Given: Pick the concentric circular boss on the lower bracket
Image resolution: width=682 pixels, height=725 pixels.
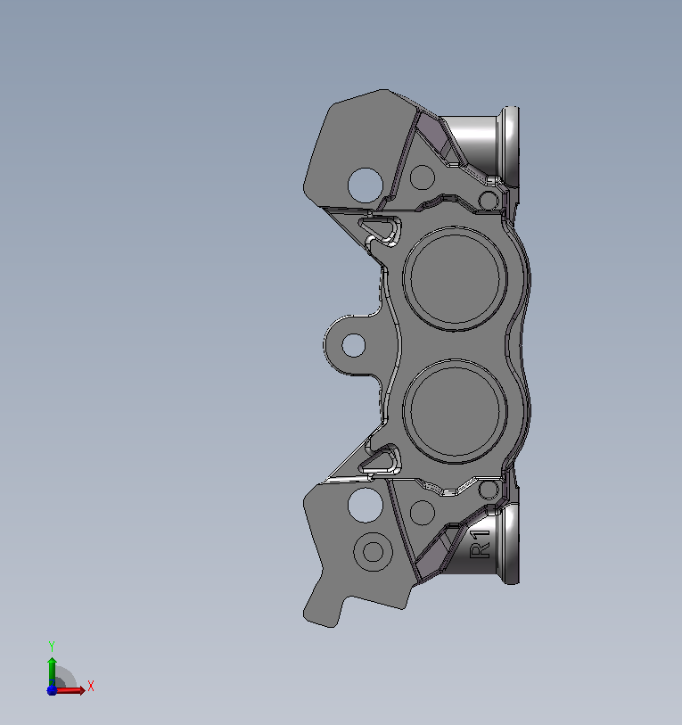Looking at the screenshot, I should coord(374,552).
